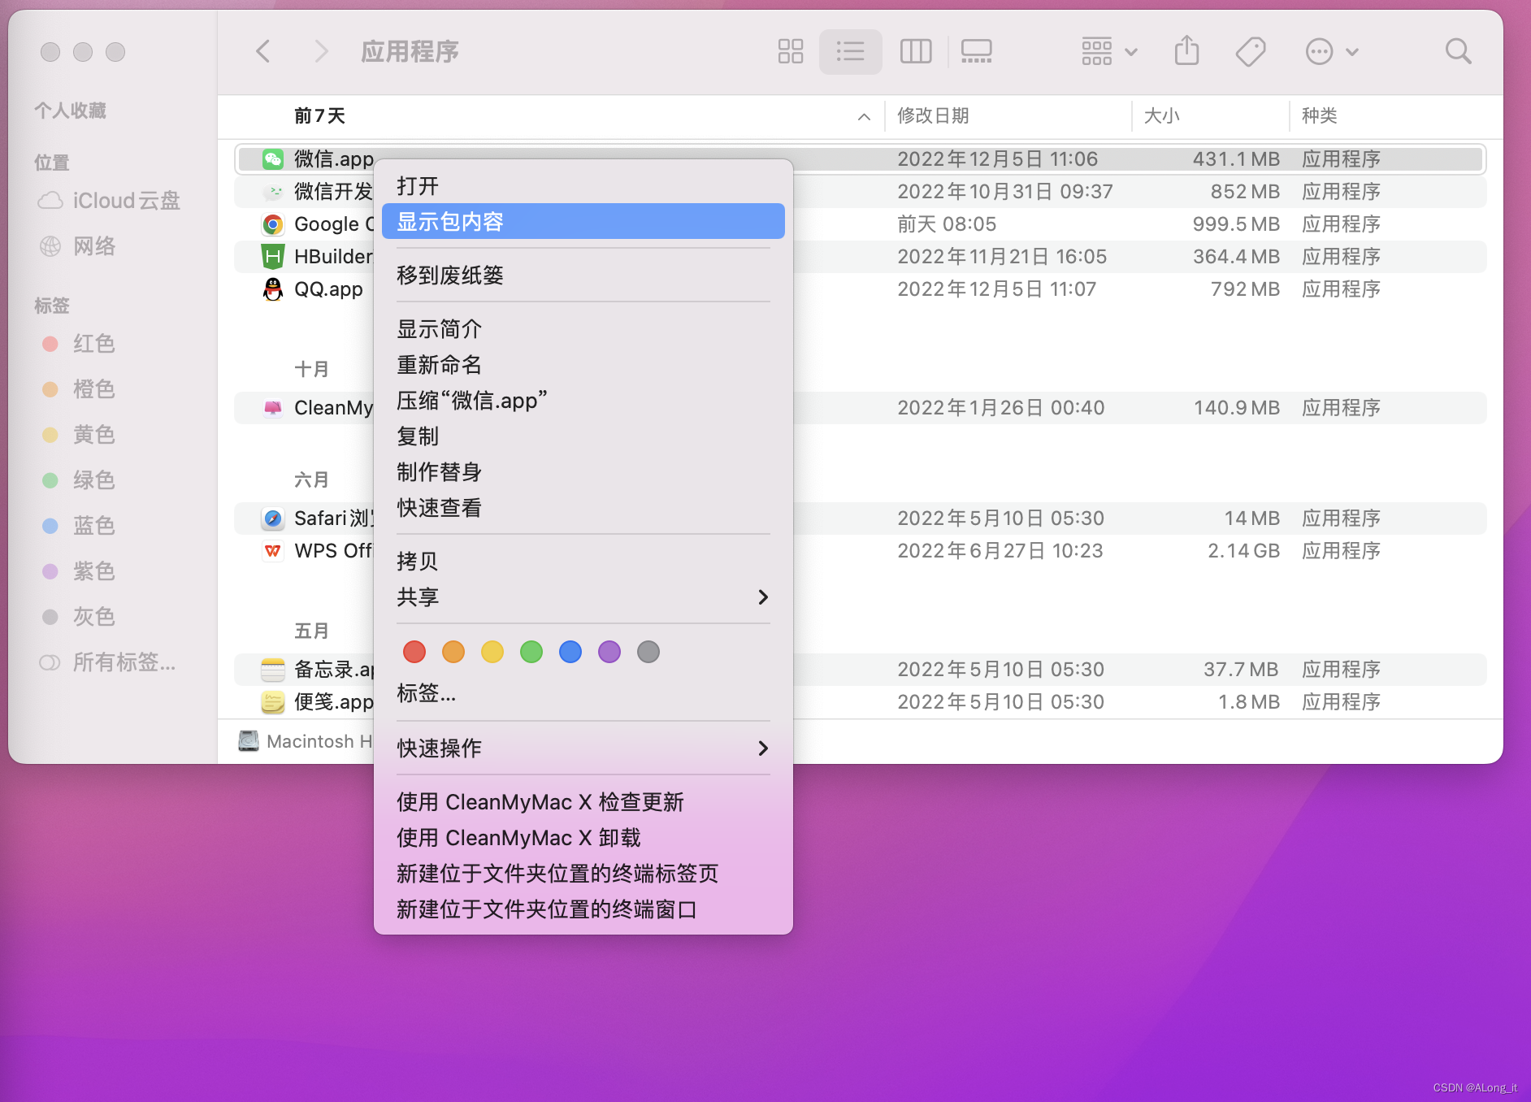Select the WPS Office app icon
This screenshot has height=1102, width=1531.
[x=273, y=551]
